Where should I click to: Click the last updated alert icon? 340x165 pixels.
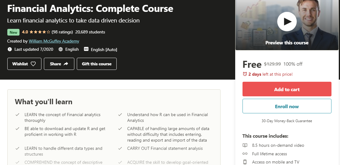pos(10,49)
